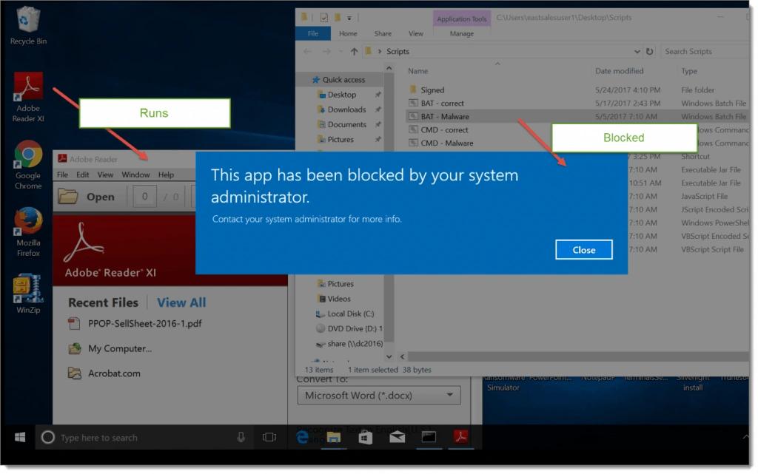Switch to the command prompt taskbar icon
Image resolution: width=758 pixels, height=474 pixels.
(x=429, y=437)
